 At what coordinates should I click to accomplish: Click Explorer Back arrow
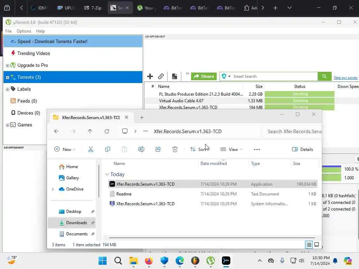(x=56, y=131)
